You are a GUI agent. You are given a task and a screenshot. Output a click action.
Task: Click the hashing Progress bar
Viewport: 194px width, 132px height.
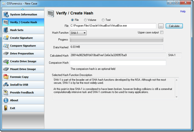click(x=117, y=40)
